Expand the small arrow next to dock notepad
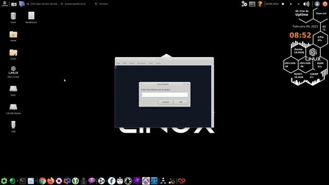The image size is (329, 185). point(36,181)
